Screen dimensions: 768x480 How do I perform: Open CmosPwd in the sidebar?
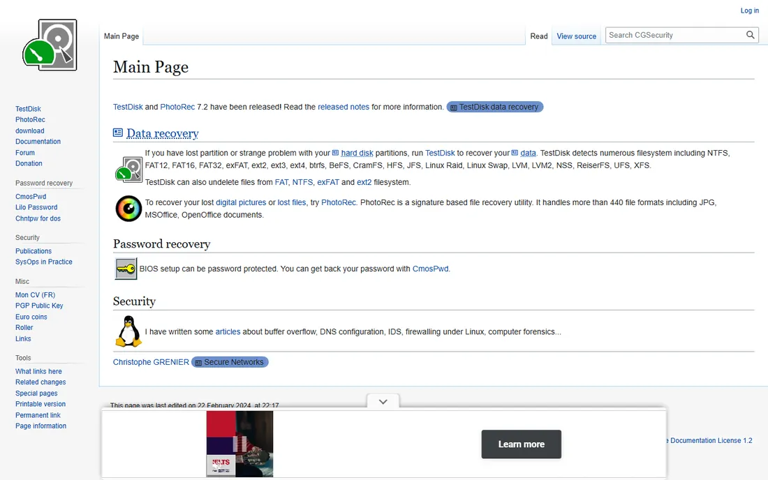pyautogui.click(x=31, y=196)
